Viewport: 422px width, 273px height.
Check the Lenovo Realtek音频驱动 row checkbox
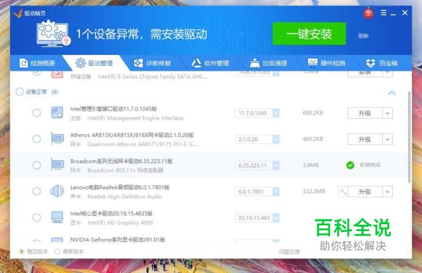point(37,191)
